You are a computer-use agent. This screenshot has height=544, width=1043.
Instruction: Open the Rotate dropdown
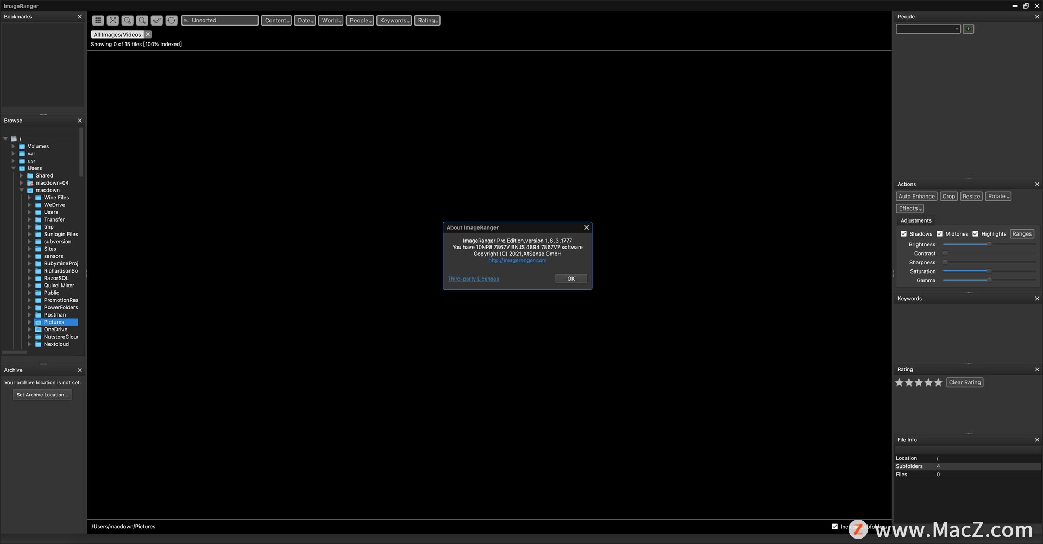(x=998, y=197)
